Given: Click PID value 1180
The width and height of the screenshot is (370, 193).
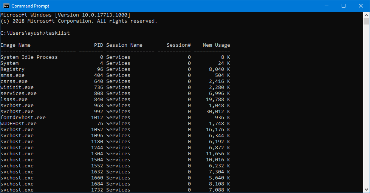Looking at the screenshot, I should (x=97, y=142).
